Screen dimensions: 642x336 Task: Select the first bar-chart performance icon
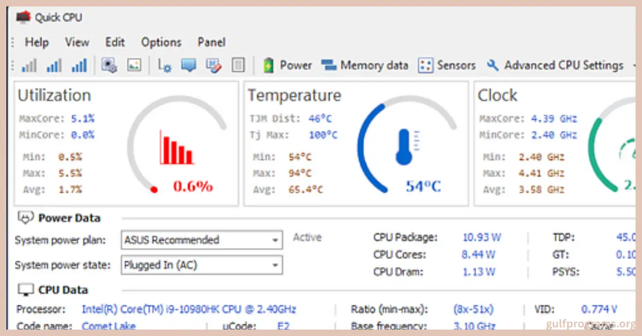click(29, 65)
